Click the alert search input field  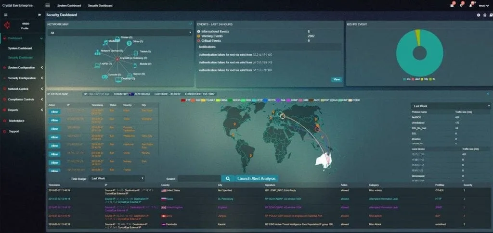click(x=199, y=179)
